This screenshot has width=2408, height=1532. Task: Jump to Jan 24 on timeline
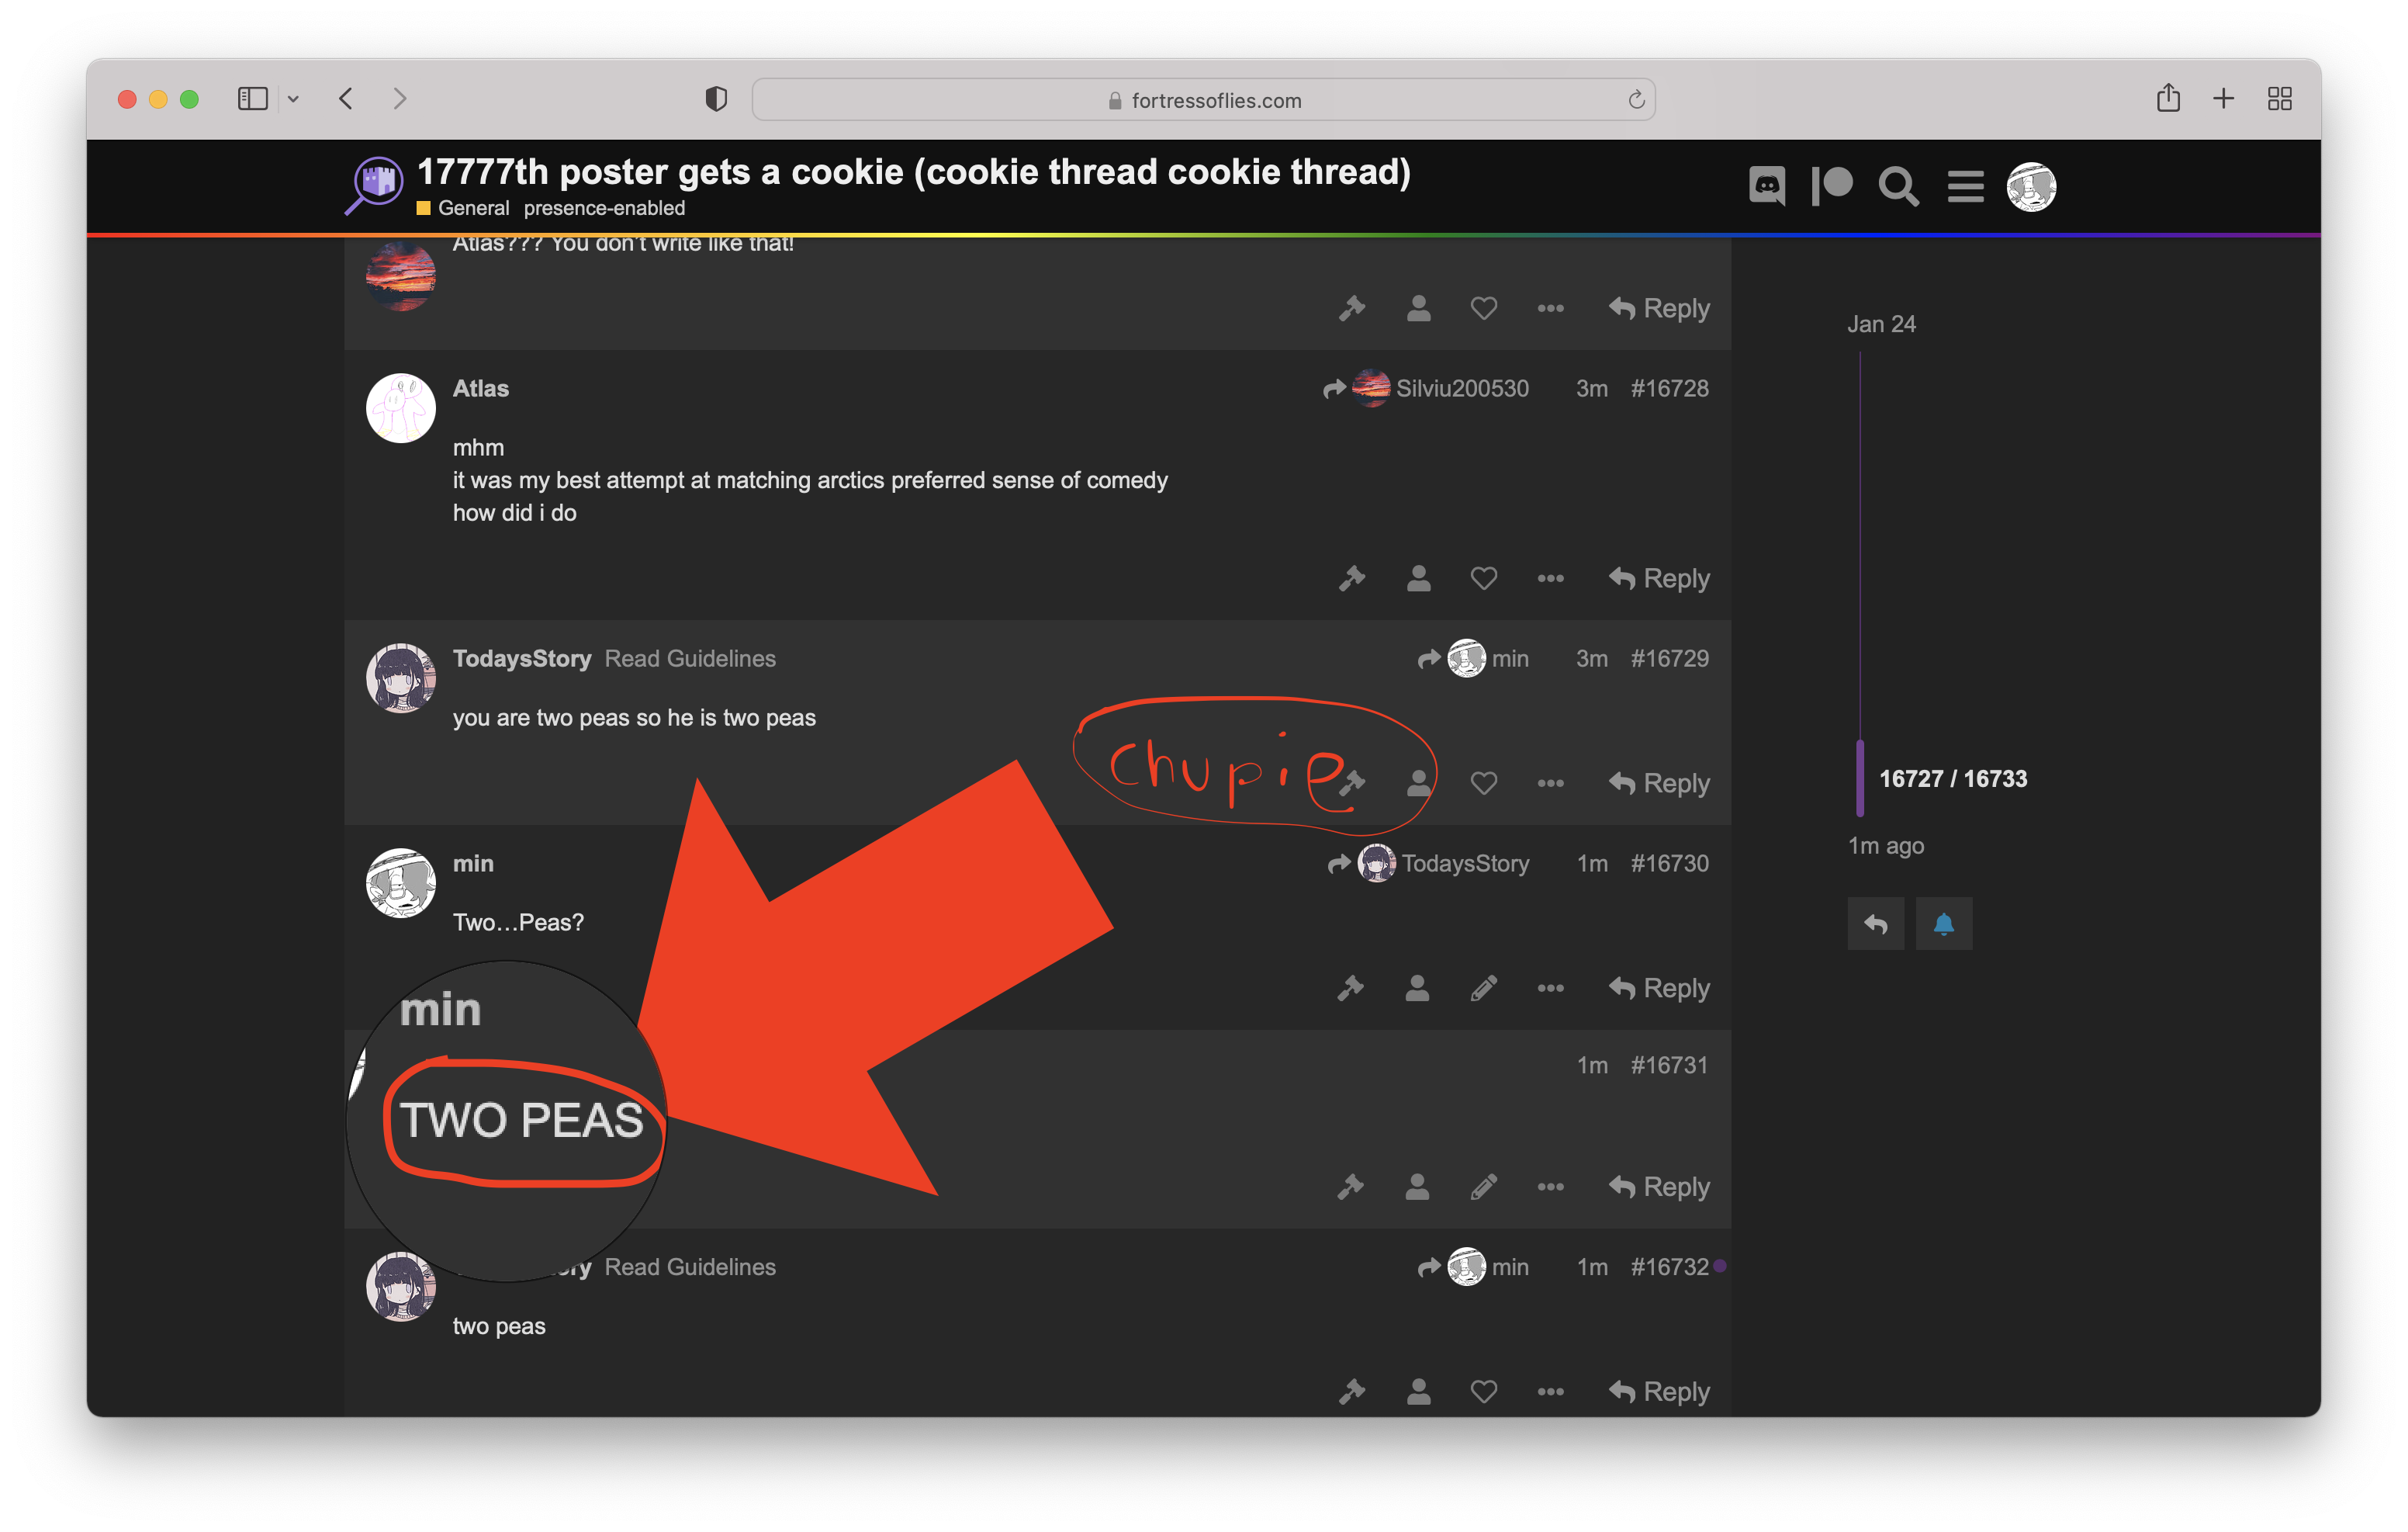coord(1881,324)
